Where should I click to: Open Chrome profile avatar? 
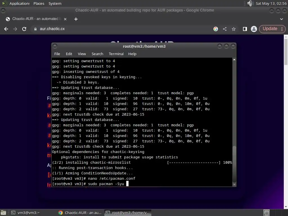point(254,29)
